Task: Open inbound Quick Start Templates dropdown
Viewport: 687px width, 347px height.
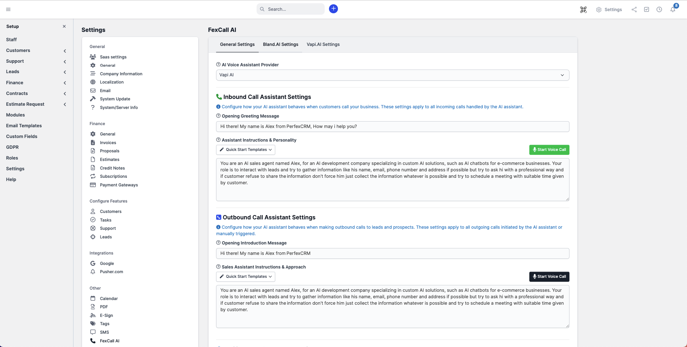Action: tap(245, 150)
